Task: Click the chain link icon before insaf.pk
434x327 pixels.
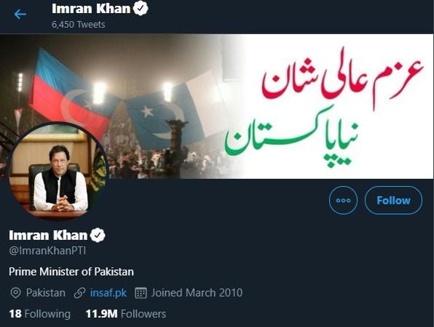Action: (79, 293)
